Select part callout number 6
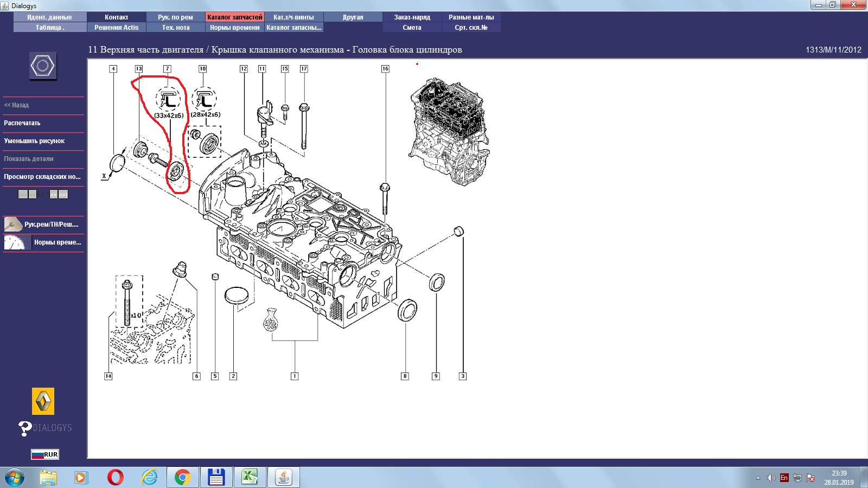 coord(196,376)
